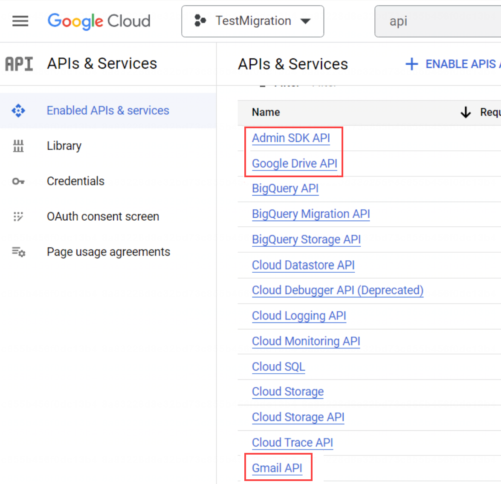
Task: Click the Credentials key icon
Action: tap(18, 181)
